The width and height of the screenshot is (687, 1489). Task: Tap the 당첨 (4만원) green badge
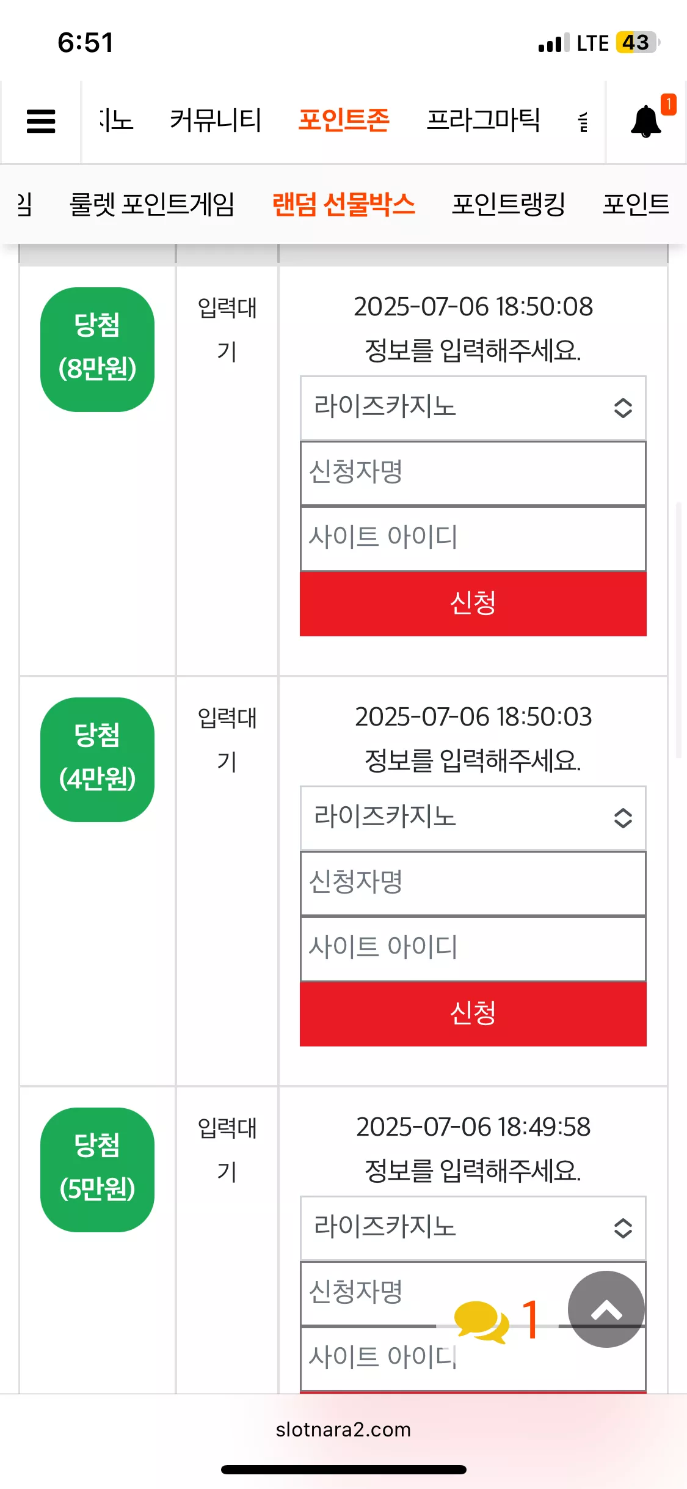[x=97, y=759]
